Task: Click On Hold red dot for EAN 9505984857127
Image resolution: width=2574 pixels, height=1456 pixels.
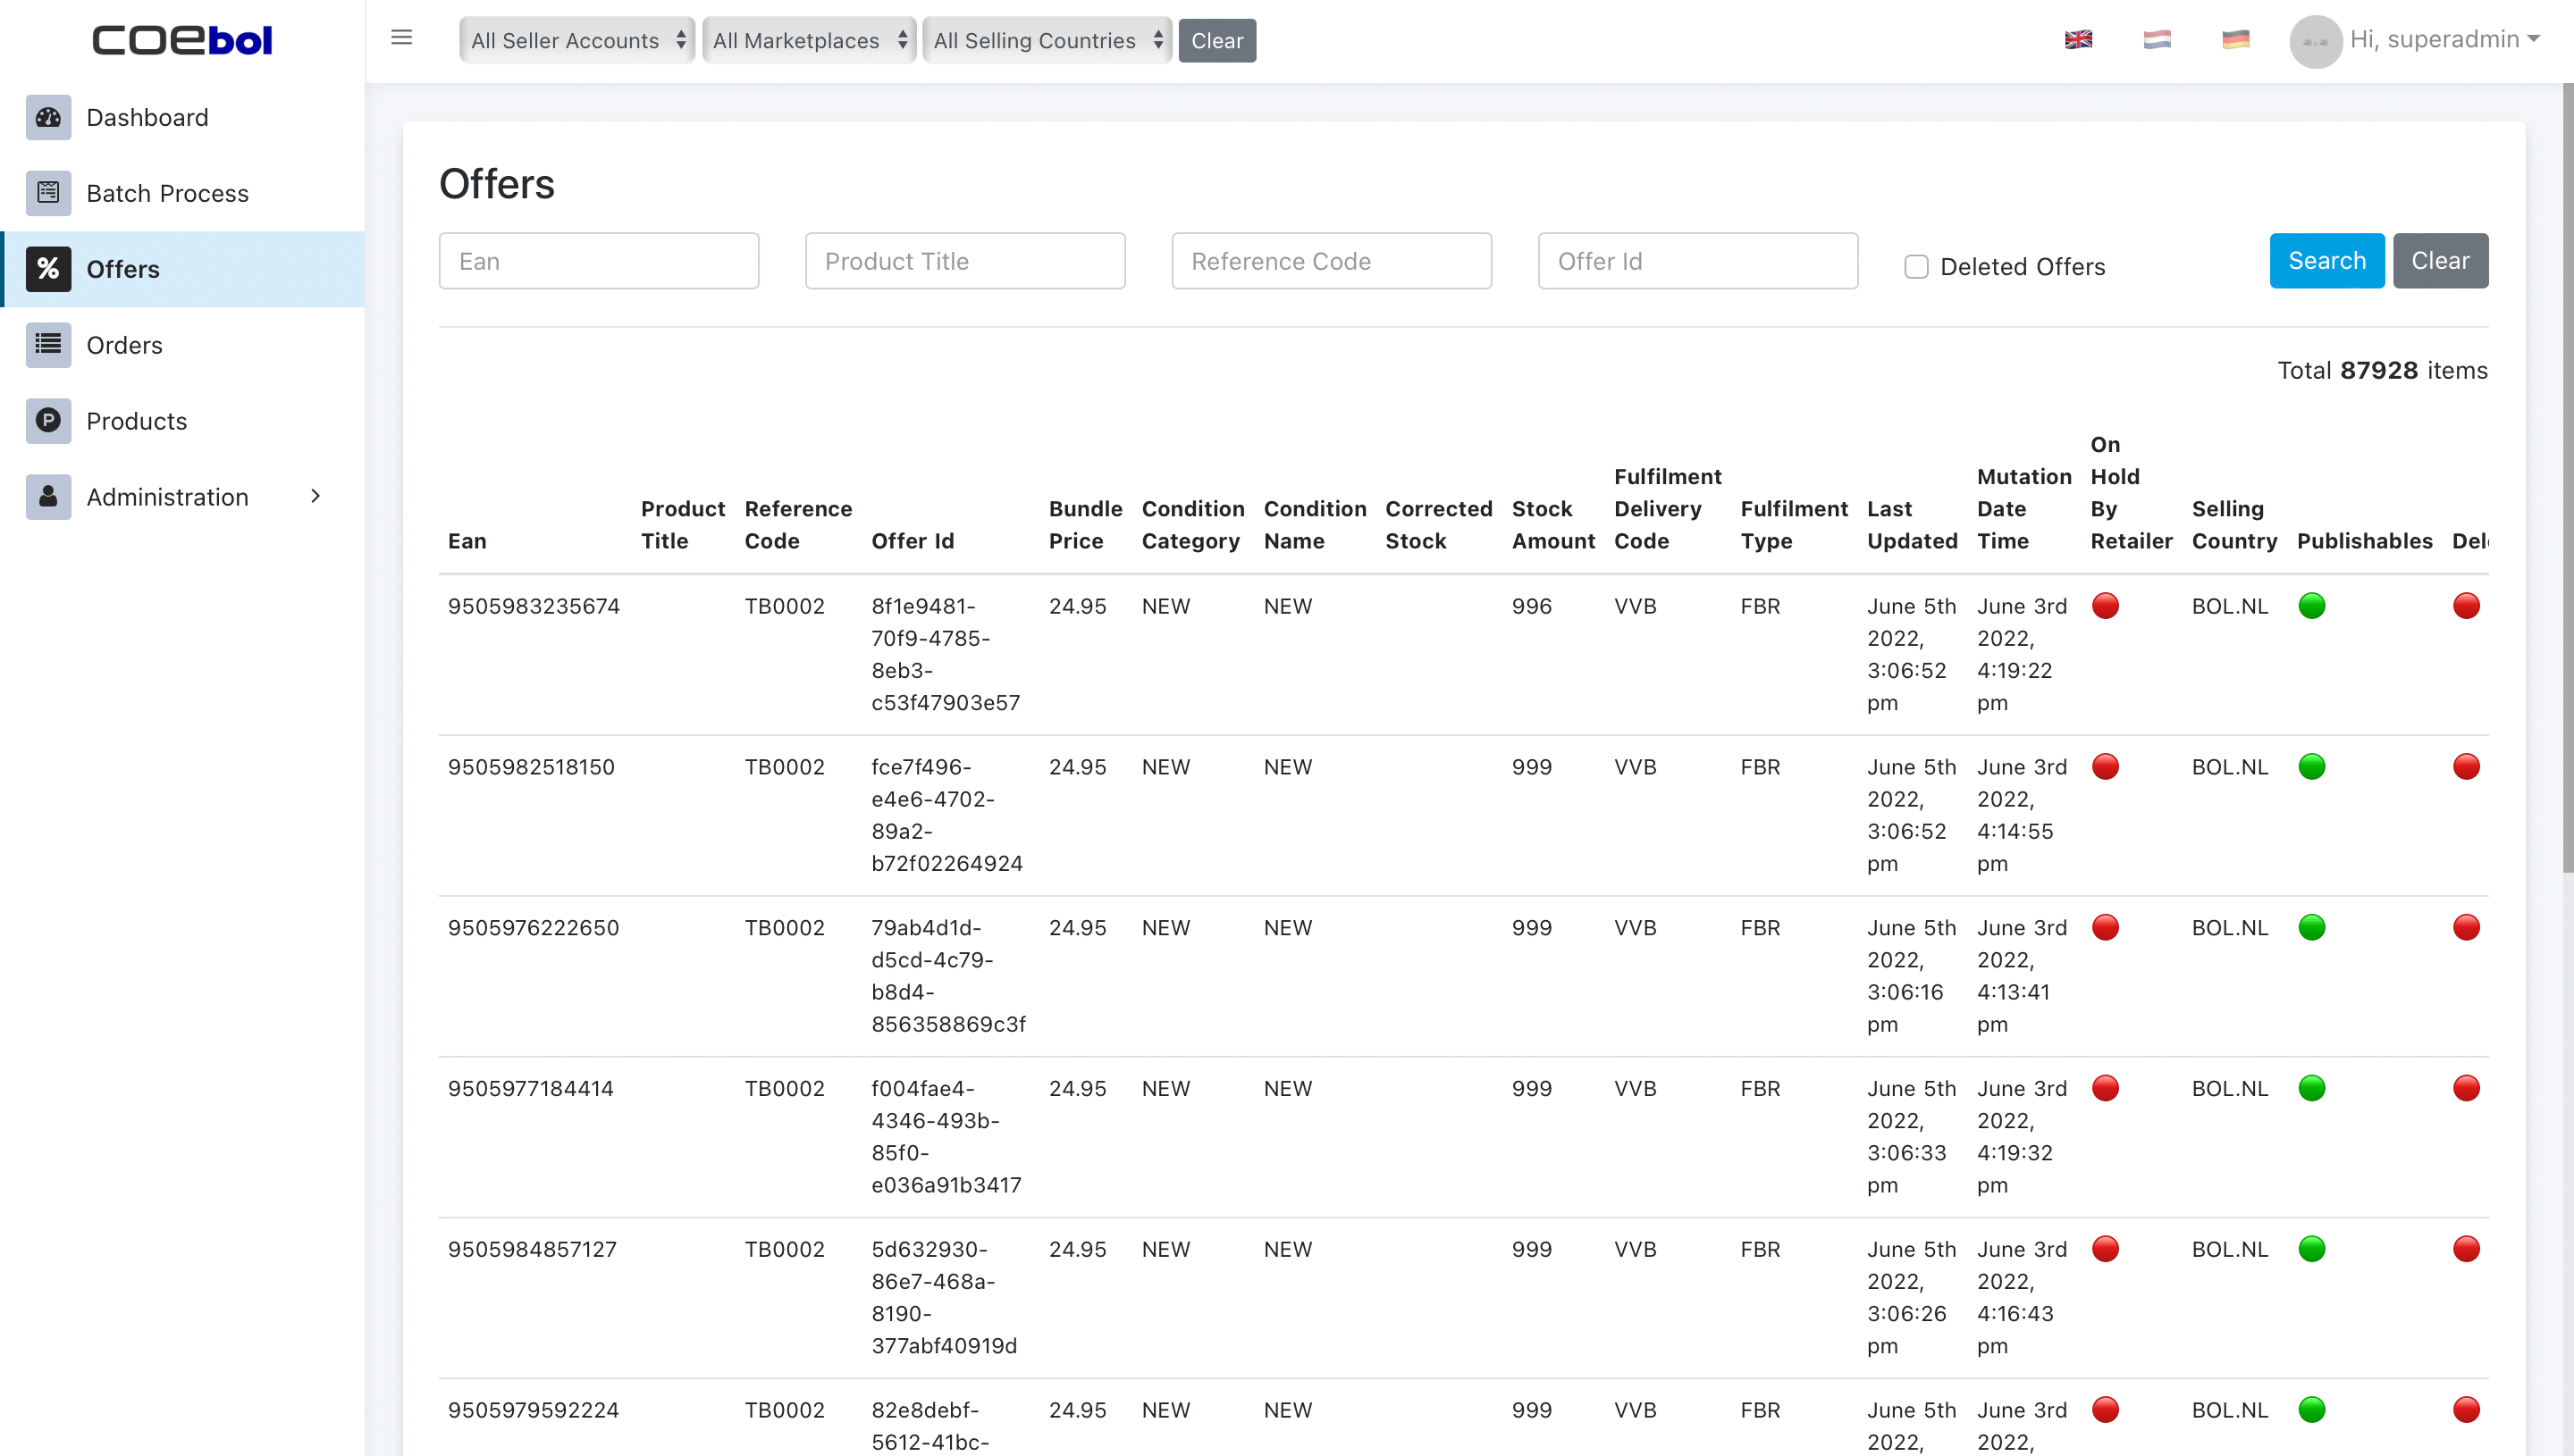Action: click(2105, 1249)
